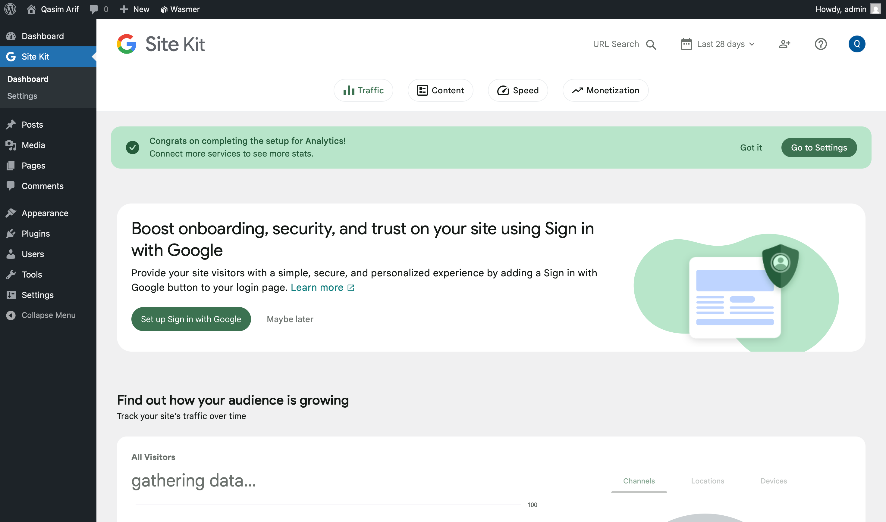Dismiss the Analytics banner with Got it
Viewport: 886px width, 522px height.
point(751,148)
